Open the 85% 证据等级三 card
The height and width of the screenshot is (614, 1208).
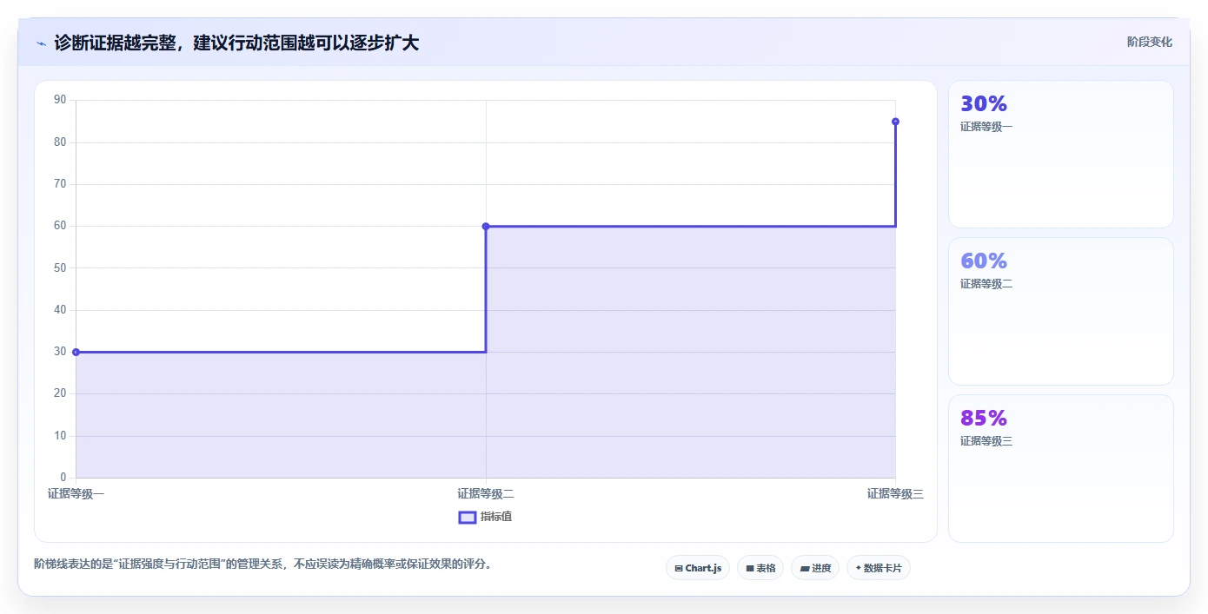pos(1060,468)
